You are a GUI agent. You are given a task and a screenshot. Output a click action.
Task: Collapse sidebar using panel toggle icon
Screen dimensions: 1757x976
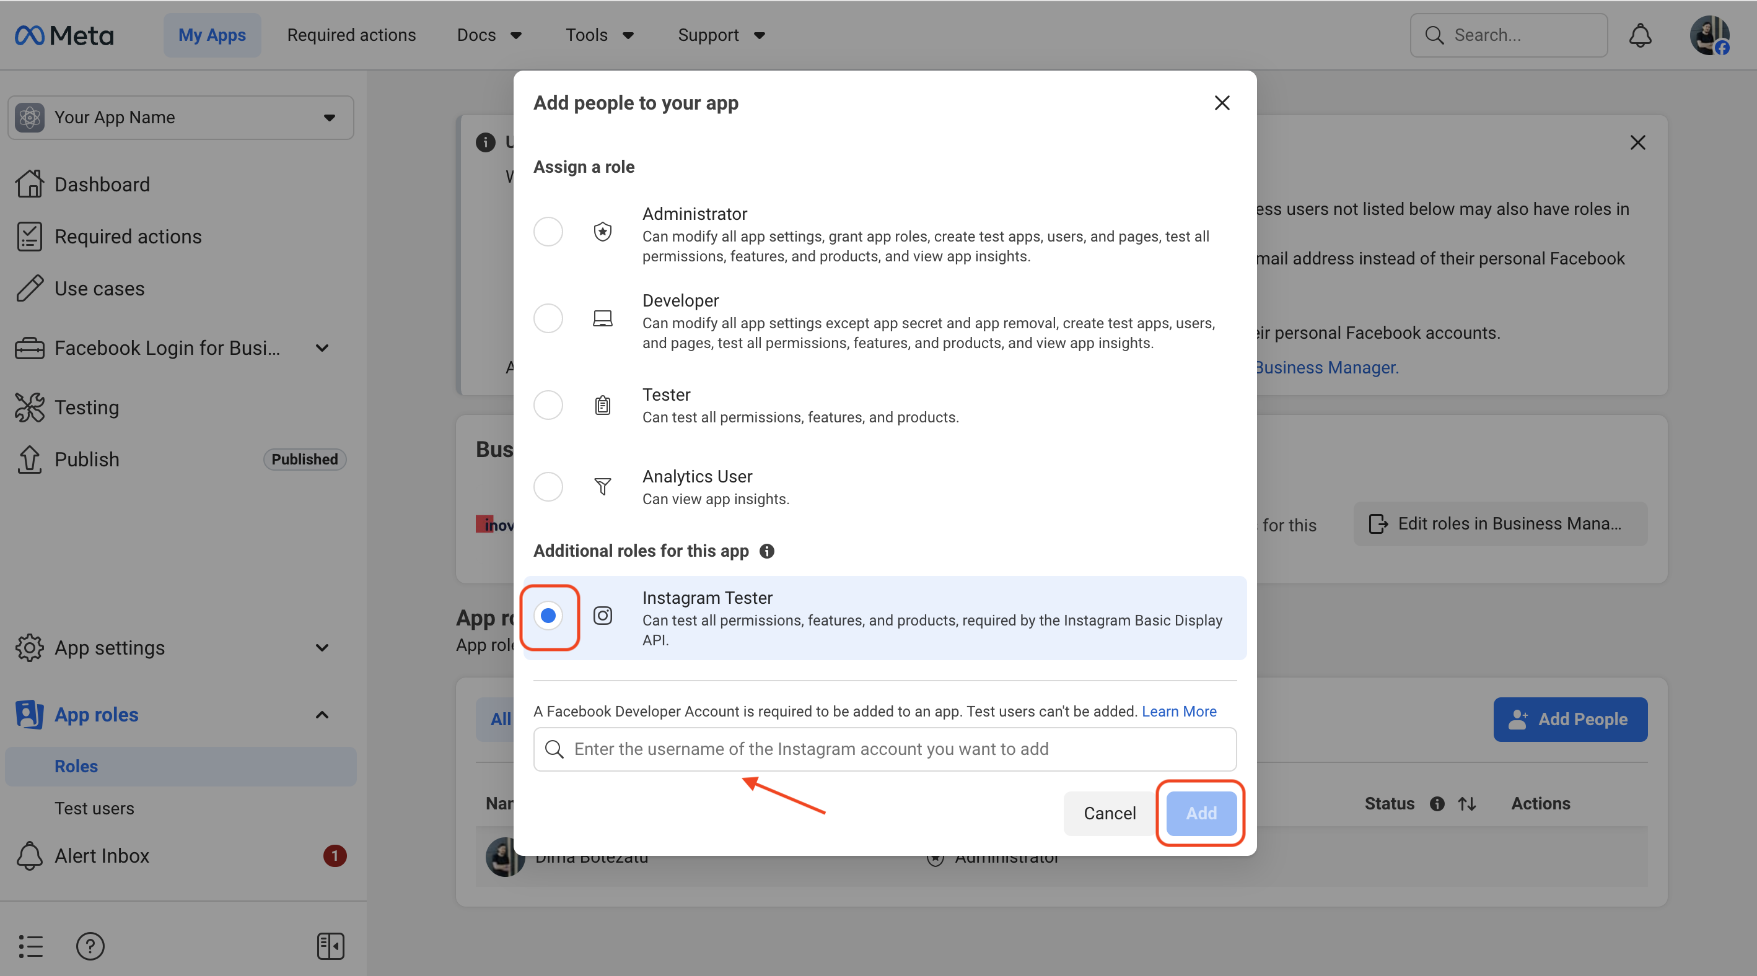pyautogui.click(x=330, y=945)
